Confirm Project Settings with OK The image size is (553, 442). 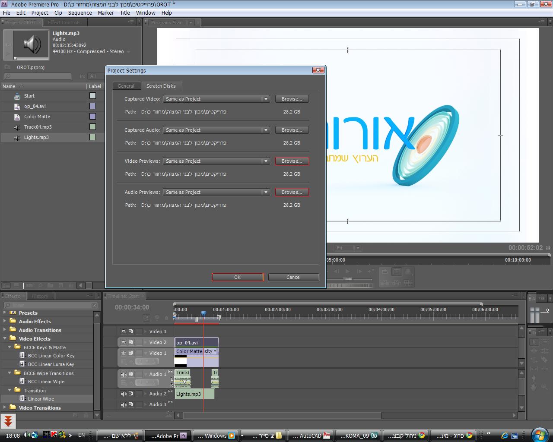click(x=238, y=277)
